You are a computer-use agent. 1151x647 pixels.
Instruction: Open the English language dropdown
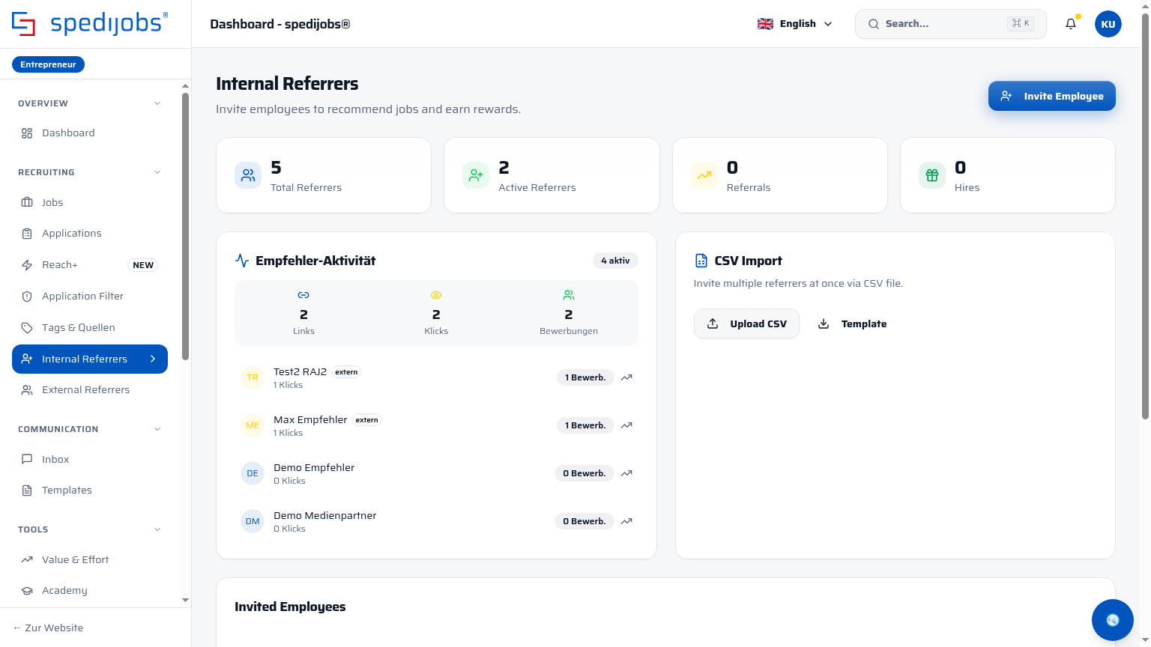[x=795, y=24]
